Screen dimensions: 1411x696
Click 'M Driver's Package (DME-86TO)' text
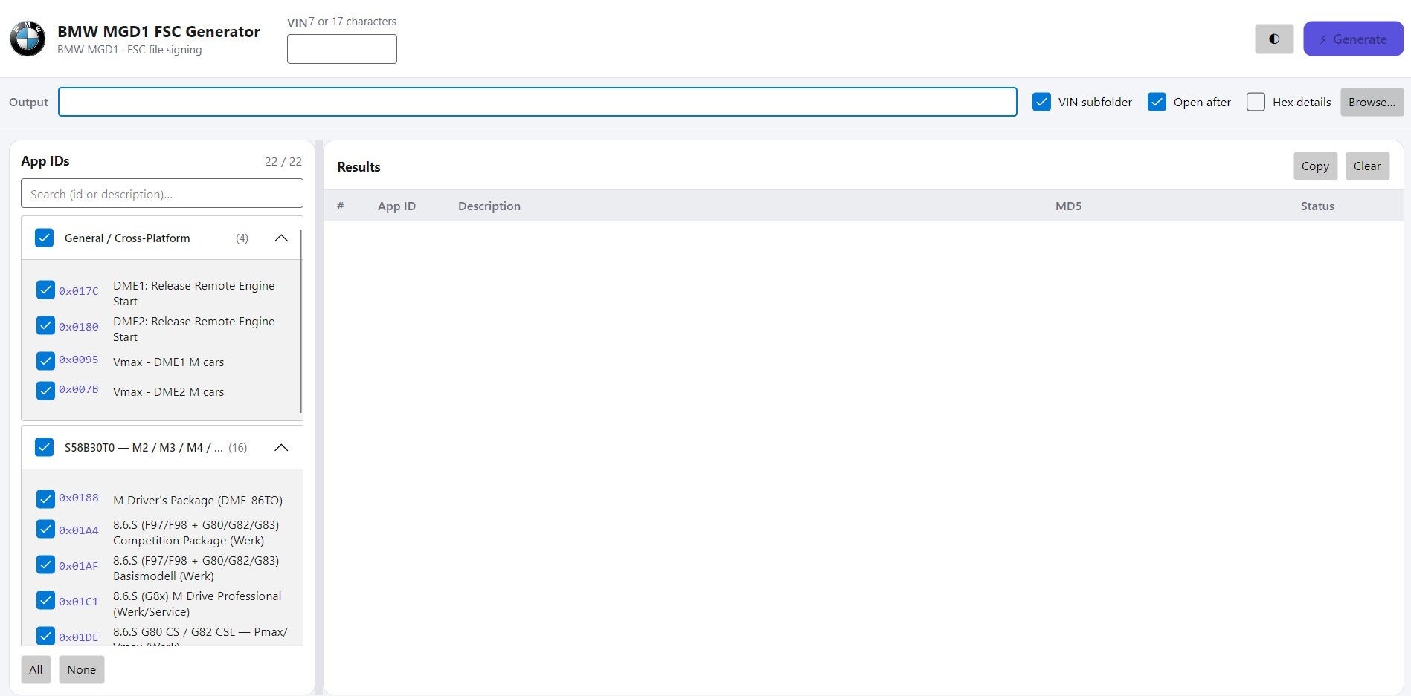pos(198,500)
